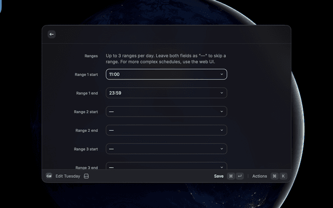Click the chevron of Range 1 end

click(221, 93)
